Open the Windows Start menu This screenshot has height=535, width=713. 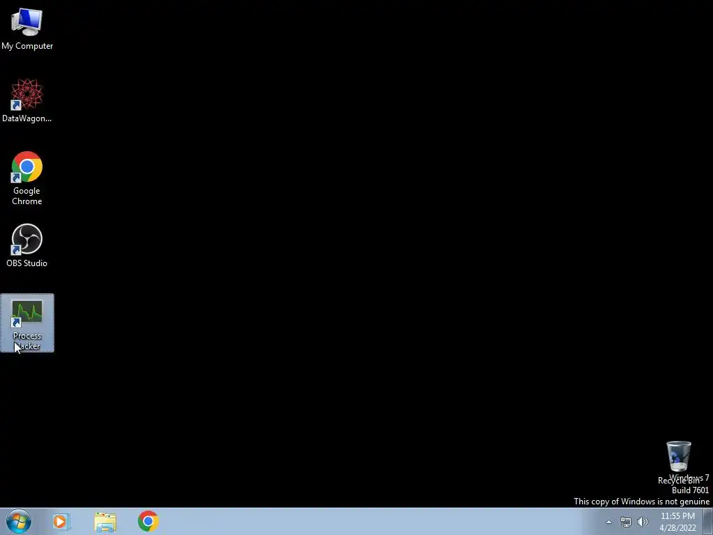(19, 521)
